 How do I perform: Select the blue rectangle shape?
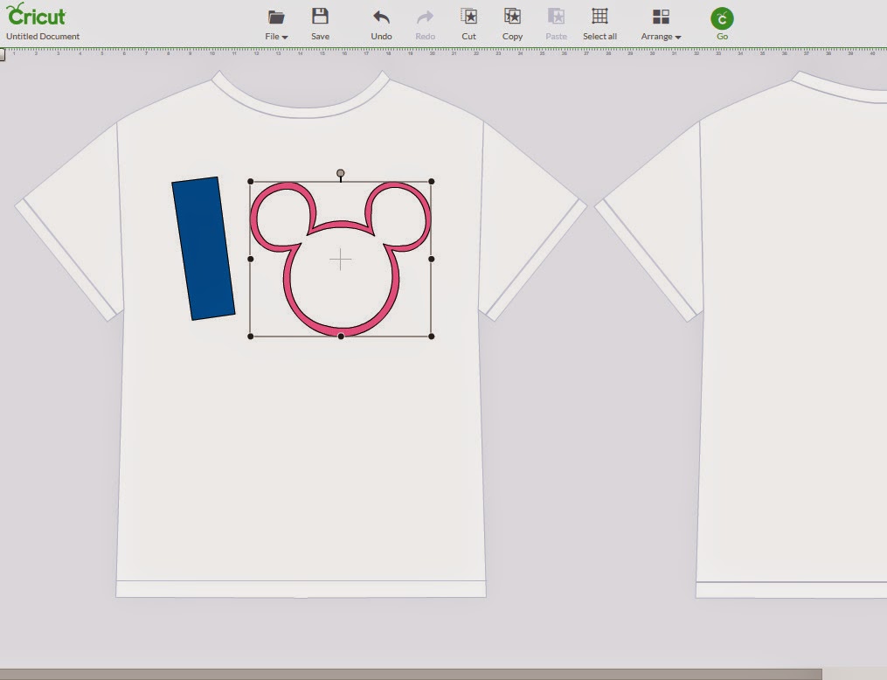click(x=203, y=248)
